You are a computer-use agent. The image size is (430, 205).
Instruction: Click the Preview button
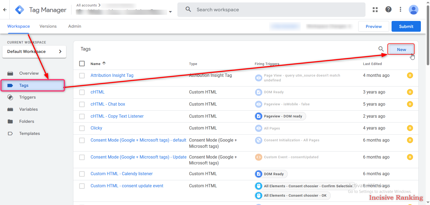coord(374,26)
